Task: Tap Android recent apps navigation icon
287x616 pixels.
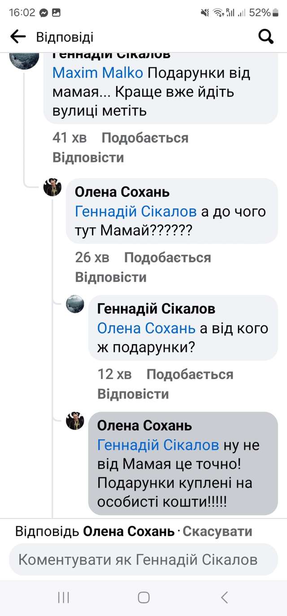Action: point(64,597)
